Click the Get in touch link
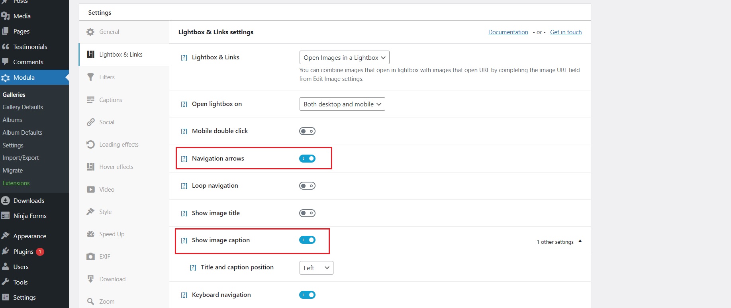This screenshot has height=308, width=731. point(566,32)
